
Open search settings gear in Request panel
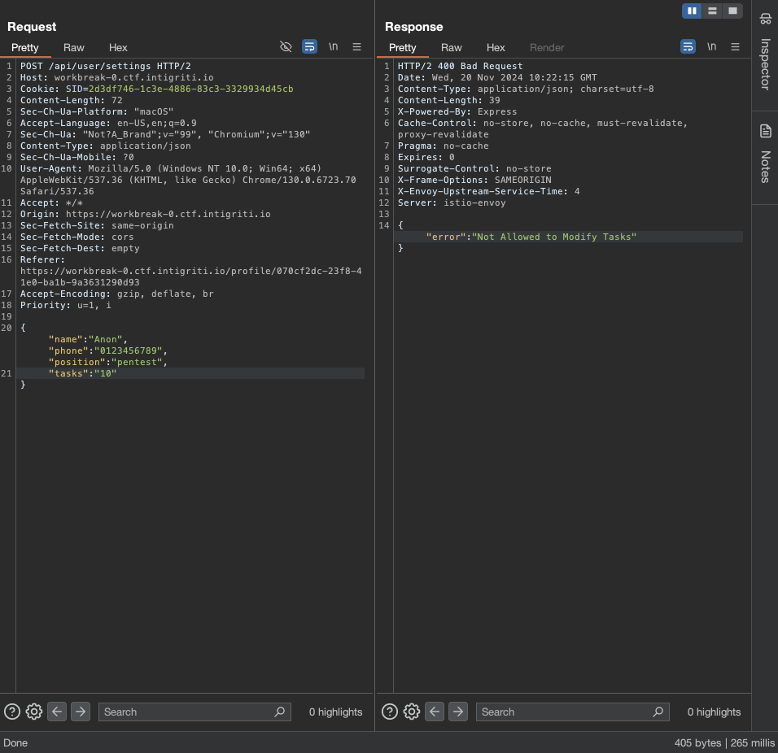[34, 712]
